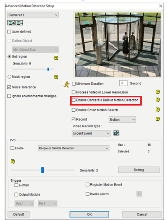
Task: Enable Camera's Built-in Motion Detection checkbox
Action: coord(74,100)
